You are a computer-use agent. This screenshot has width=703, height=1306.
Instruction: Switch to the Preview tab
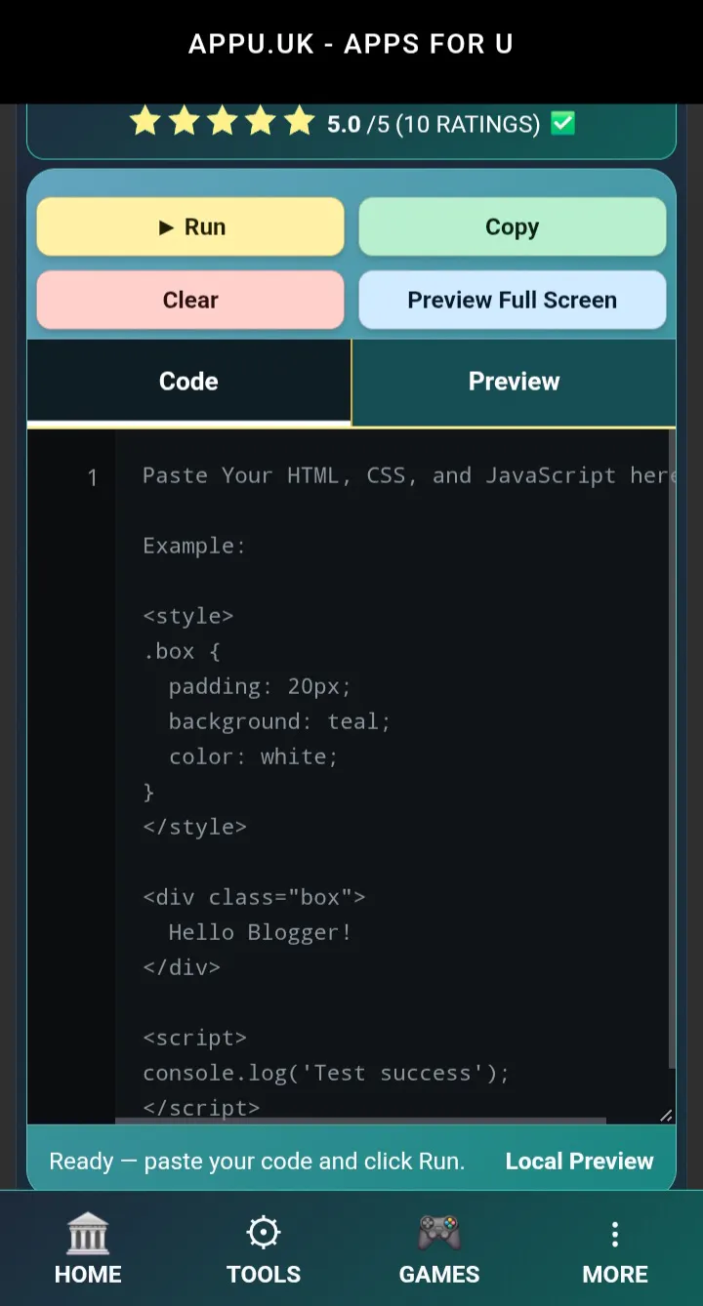(x=514, y=382)
